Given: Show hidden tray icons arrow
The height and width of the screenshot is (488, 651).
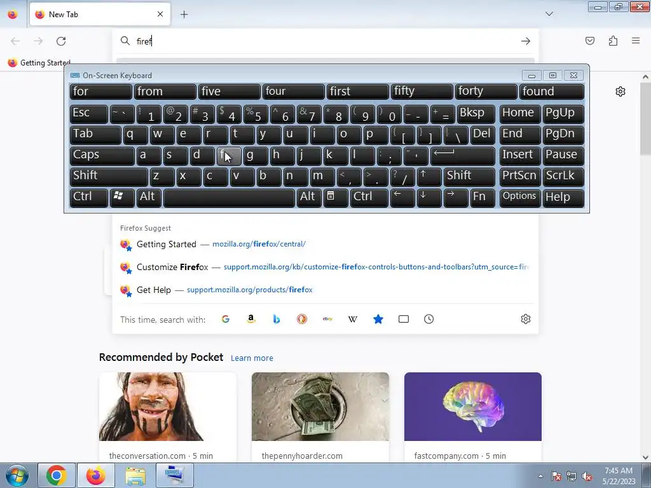Looking at the screenshot, I should coord(540,477).
